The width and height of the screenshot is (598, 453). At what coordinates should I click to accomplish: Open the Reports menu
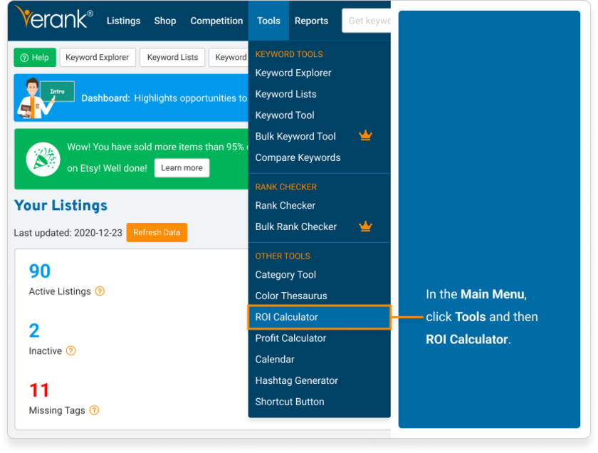311,21
